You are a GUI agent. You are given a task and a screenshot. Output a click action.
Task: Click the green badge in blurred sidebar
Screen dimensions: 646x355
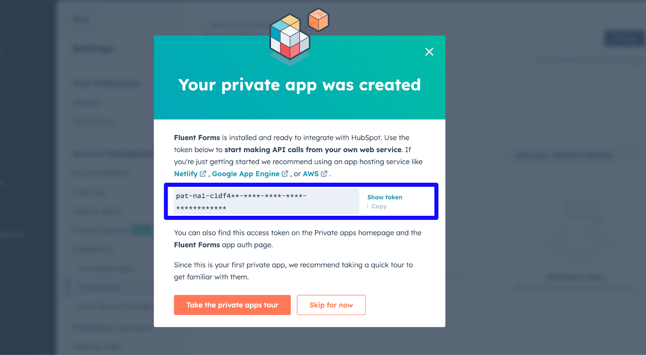click(142, 230)
